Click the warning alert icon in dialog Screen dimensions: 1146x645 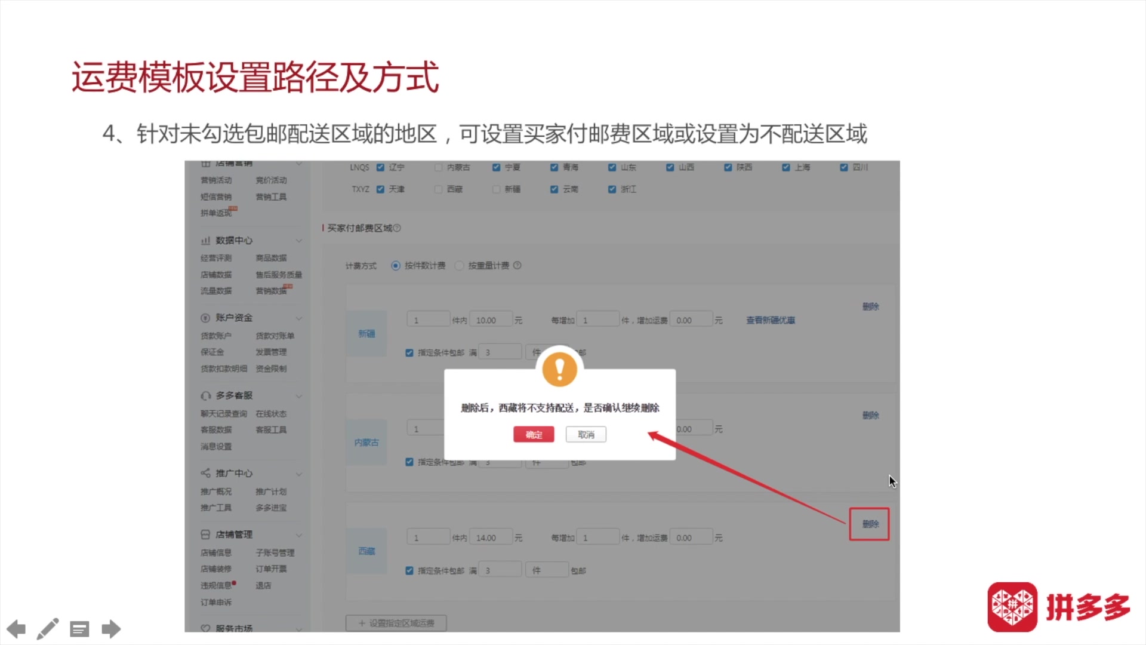coord(559,368)
